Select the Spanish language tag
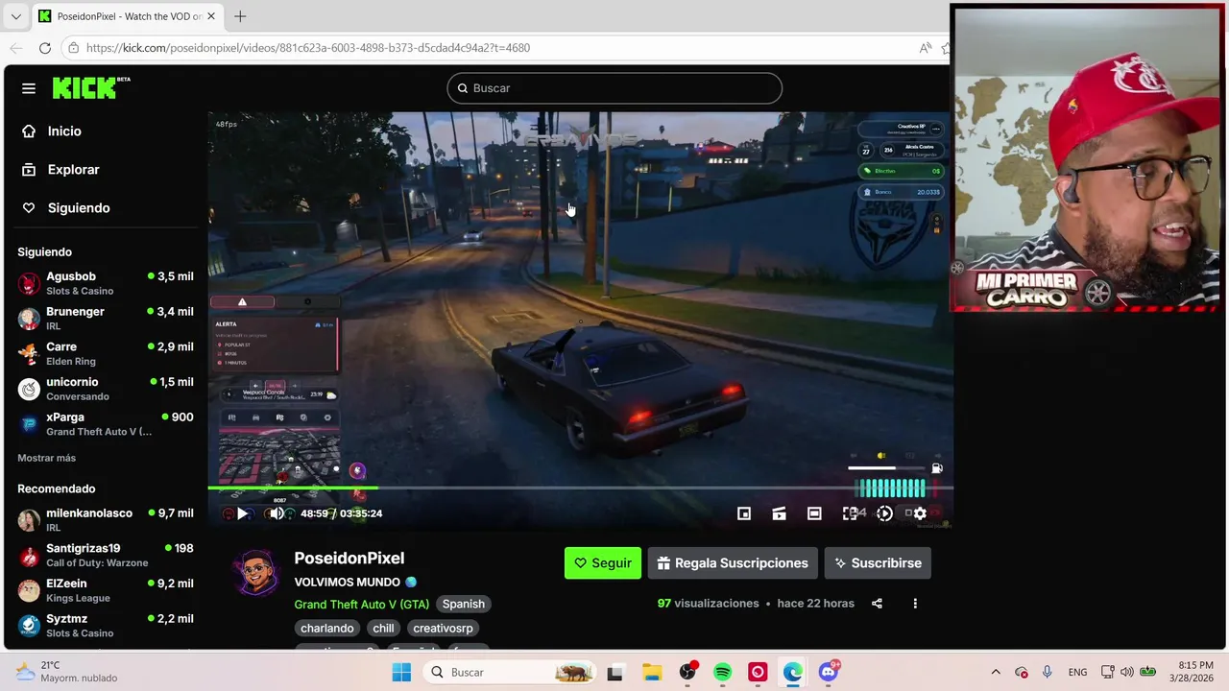The width and height of the screenshot is (1229, 691). click(x=463, y=605)
